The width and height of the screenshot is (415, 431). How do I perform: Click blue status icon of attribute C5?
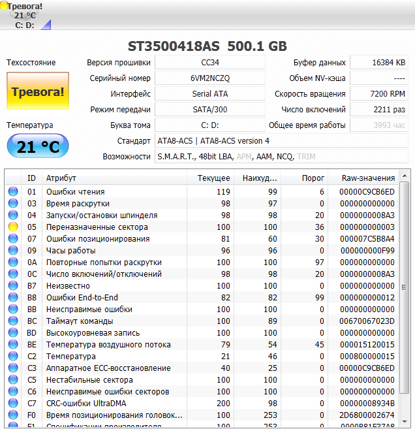[13, 379]
